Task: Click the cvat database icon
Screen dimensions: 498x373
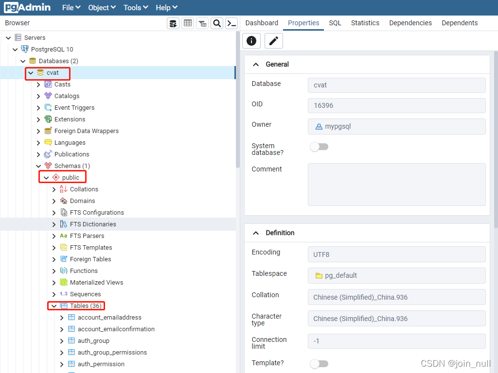Action: tap(40, 73)
